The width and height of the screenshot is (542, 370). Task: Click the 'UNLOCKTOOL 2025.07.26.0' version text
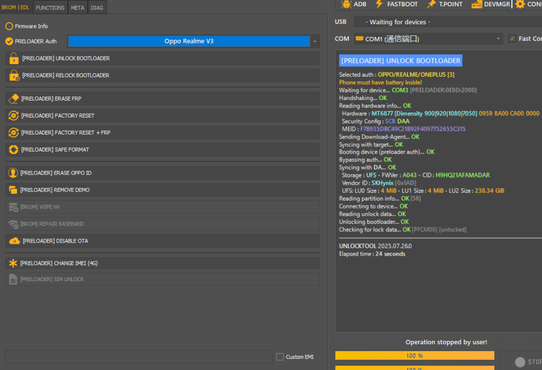[x=375, y=246]
